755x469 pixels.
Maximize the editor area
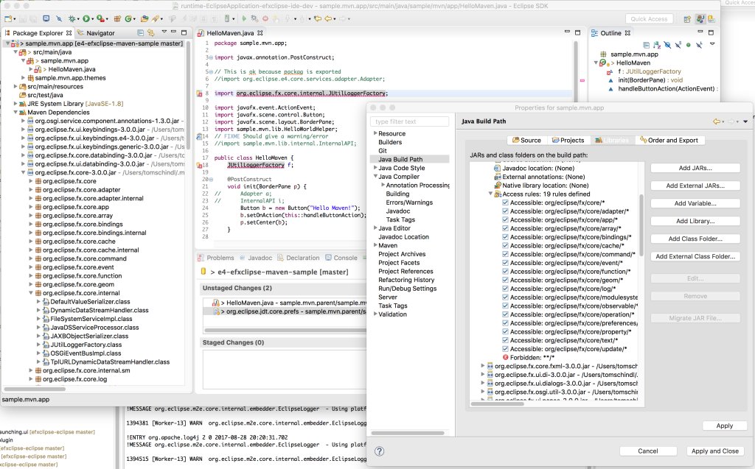click(578, 32)
